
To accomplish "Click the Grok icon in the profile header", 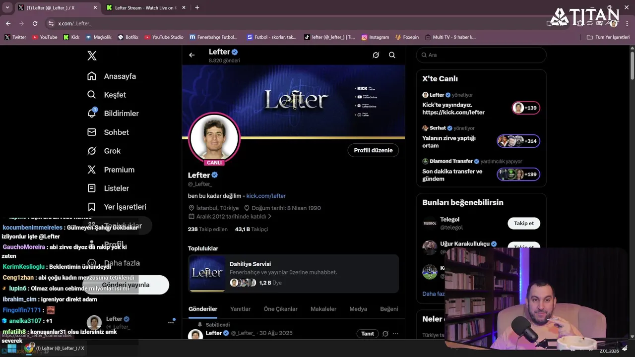I will pos(376,55).
